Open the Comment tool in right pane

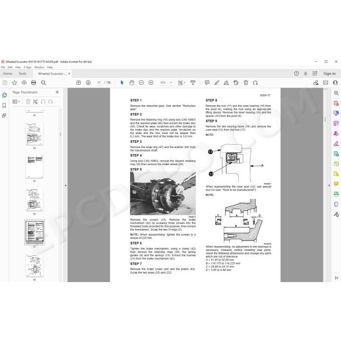[x=336, y=184]
